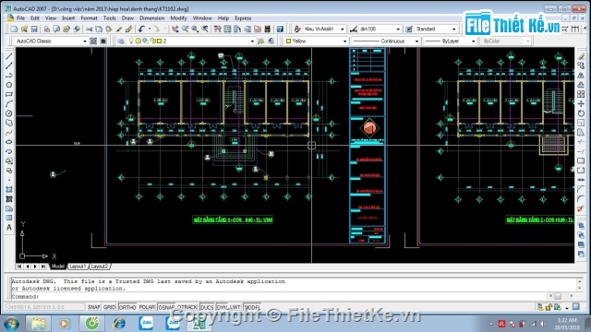Viewport: 591px width, 332px height.
Task: Open the File menu
Action: [20, 18]
